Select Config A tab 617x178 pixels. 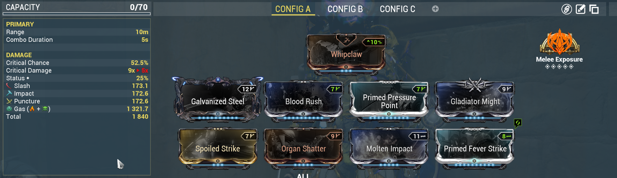pyautogui.click(x=293, y=9)
